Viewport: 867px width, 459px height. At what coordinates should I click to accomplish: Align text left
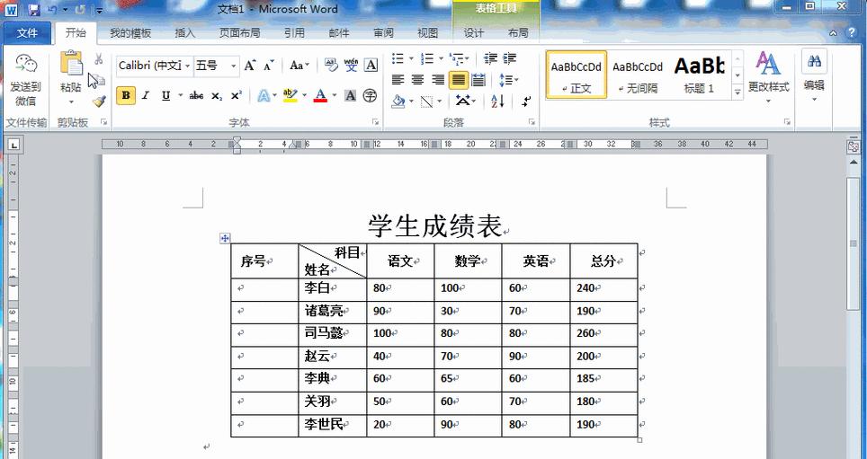tap(398, 80)
